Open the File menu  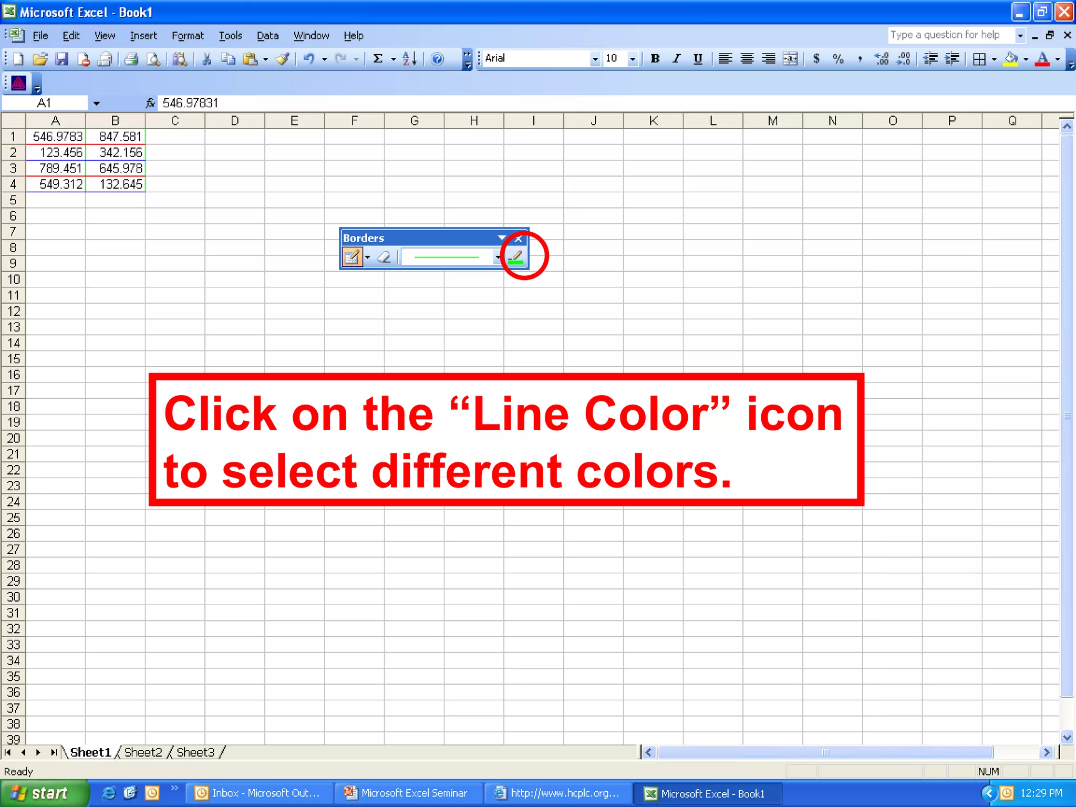point(40,36)
